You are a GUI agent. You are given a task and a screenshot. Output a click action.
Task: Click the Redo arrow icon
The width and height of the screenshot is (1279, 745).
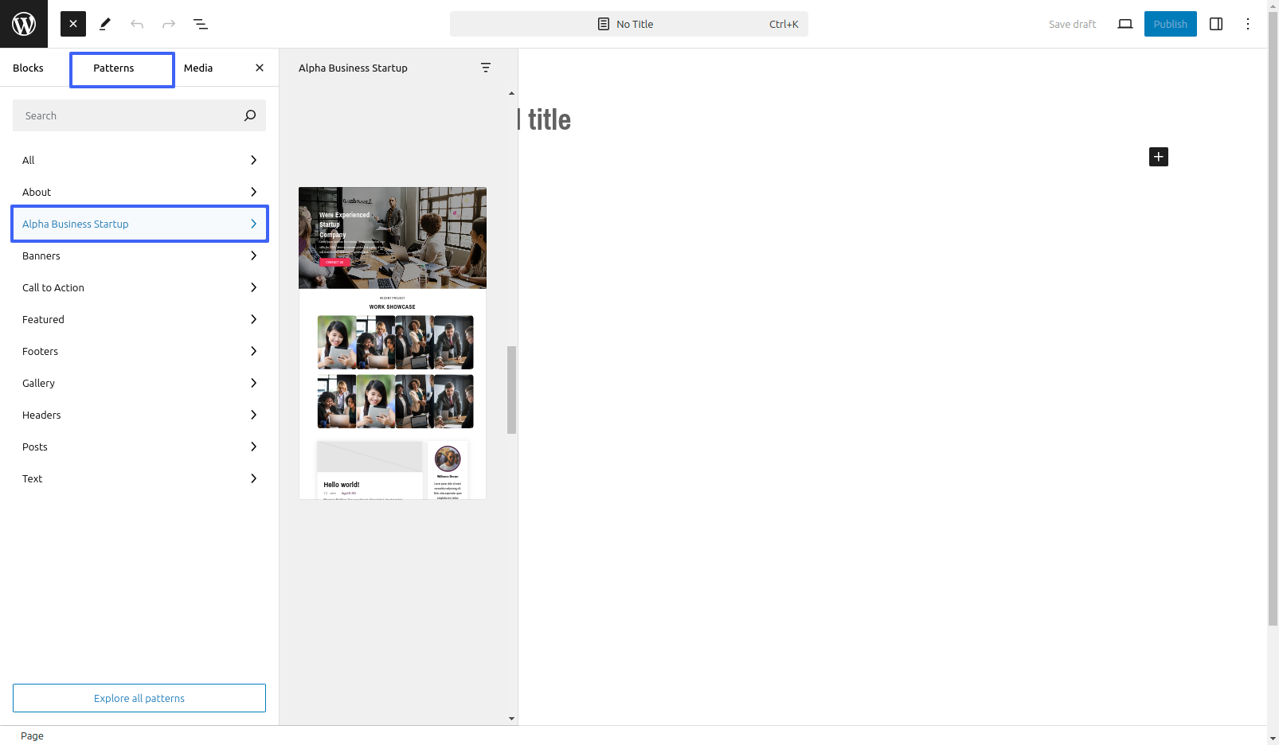coord(169,24)
